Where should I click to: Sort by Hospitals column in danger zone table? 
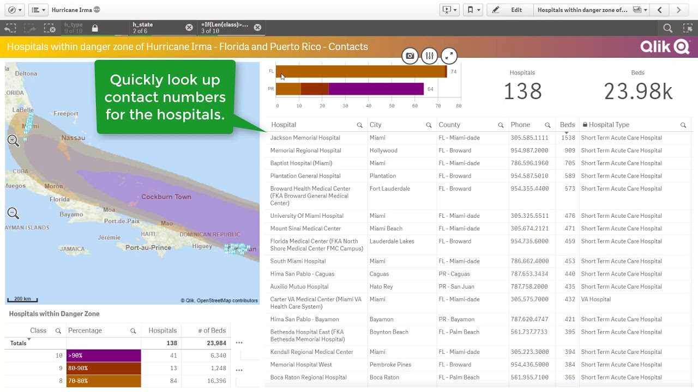[163, 330]
